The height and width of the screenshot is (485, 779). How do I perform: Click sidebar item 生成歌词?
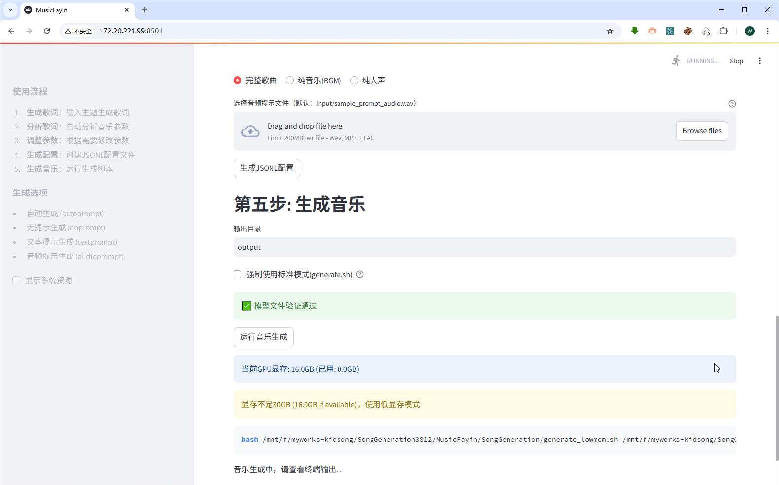tap(78, 112)
